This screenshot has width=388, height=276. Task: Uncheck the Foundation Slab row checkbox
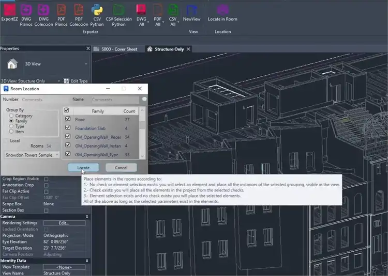tap(68, 128)
